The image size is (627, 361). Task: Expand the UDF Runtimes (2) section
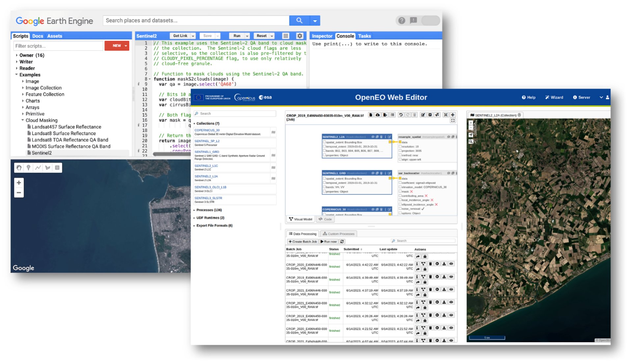tap(195, 218)
